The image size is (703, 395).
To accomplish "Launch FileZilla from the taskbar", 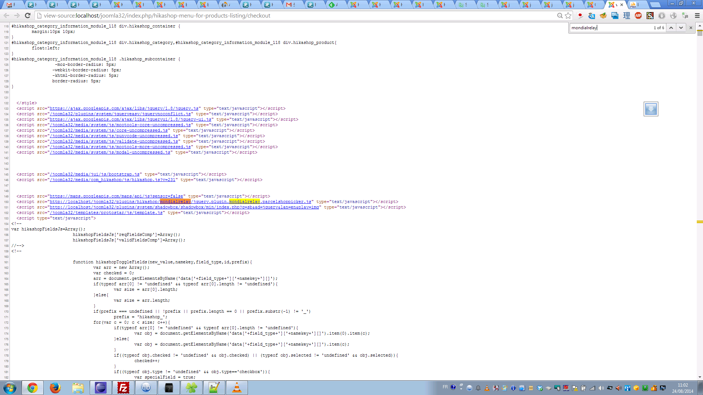I will click(123, 388).
